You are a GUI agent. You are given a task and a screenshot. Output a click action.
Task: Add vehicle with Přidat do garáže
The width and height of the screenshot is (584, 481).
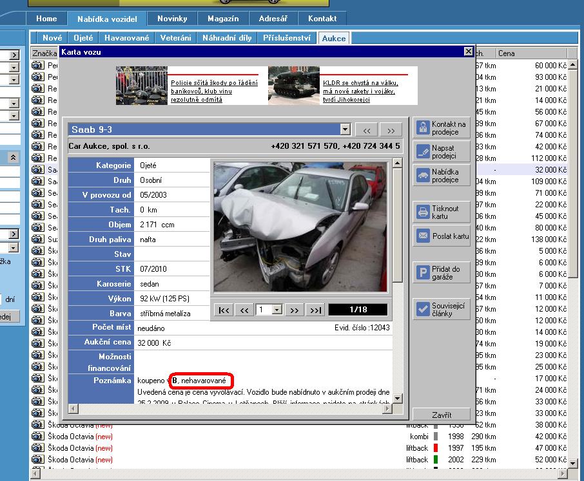(x=442, y=272)
